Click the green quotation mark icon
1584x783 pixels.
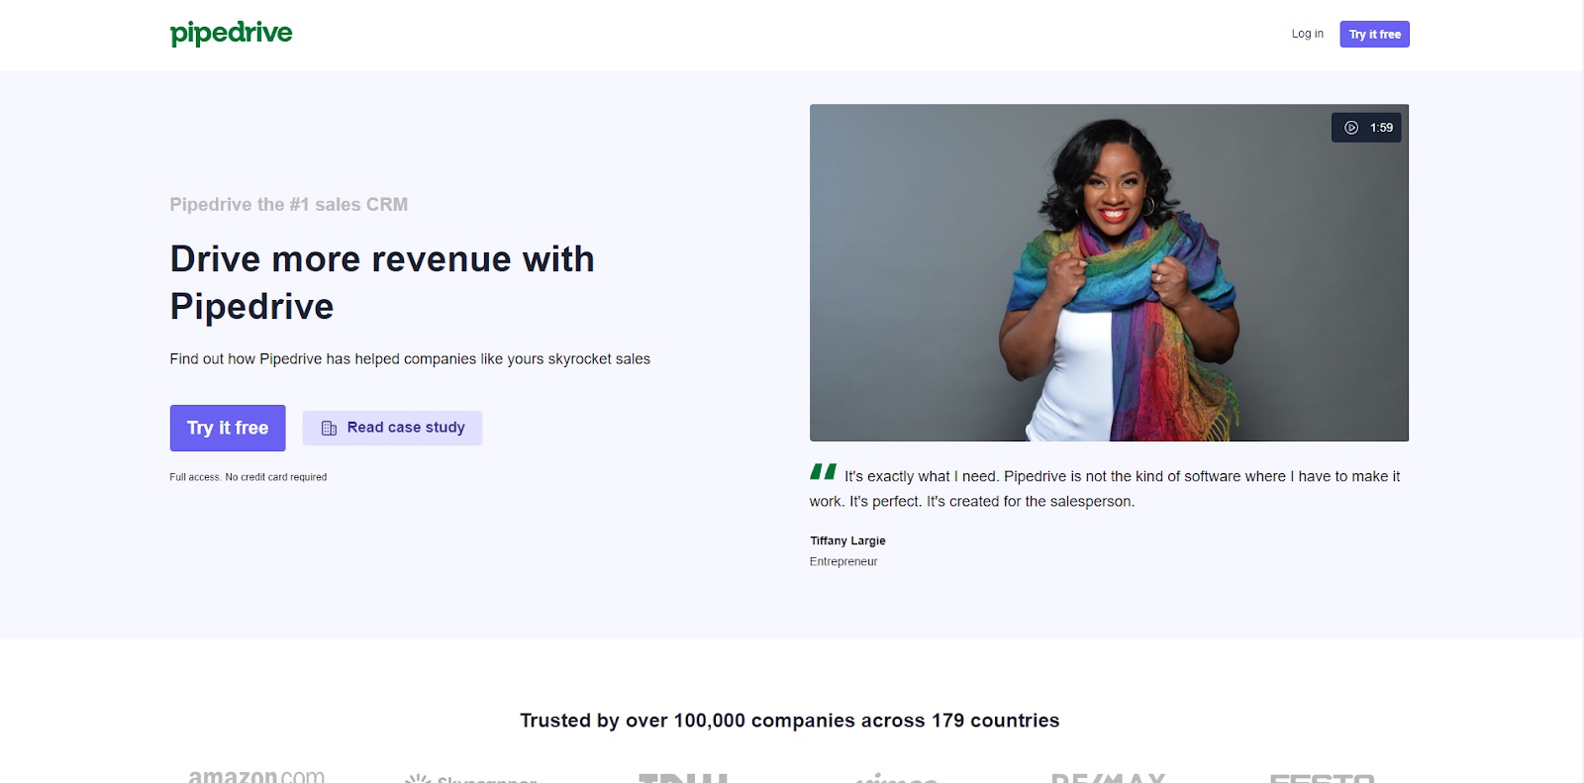823,472
